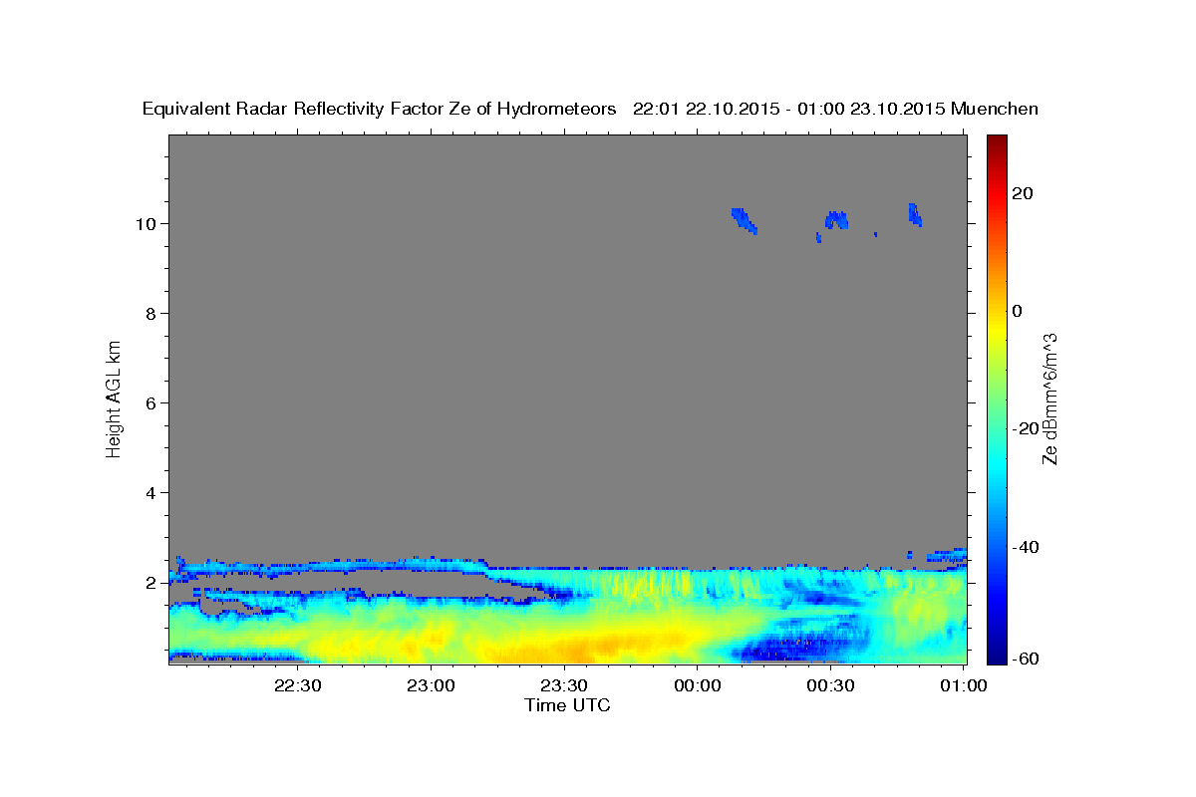Click the '20' colorbar tick label
The image size is (1196, 797).
pos(1023,193)
